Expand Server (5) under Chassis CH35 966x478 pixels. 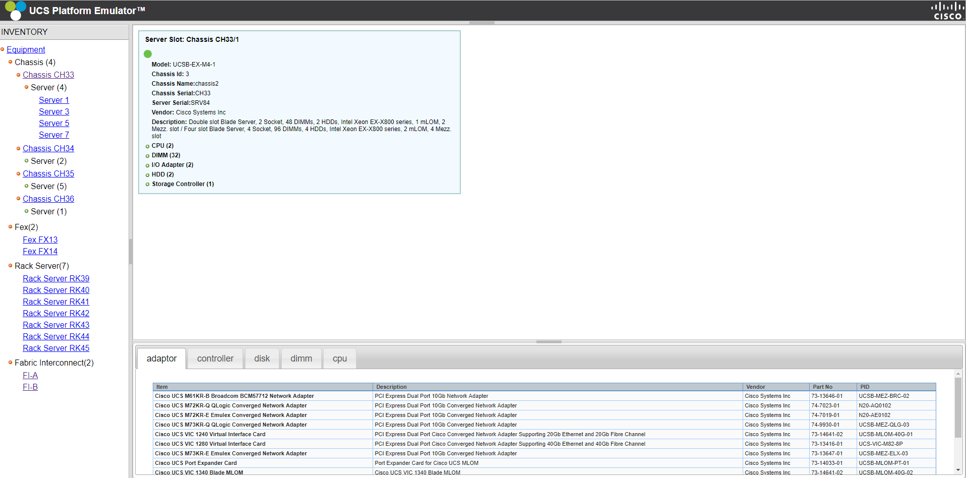[x=26, y=186]
